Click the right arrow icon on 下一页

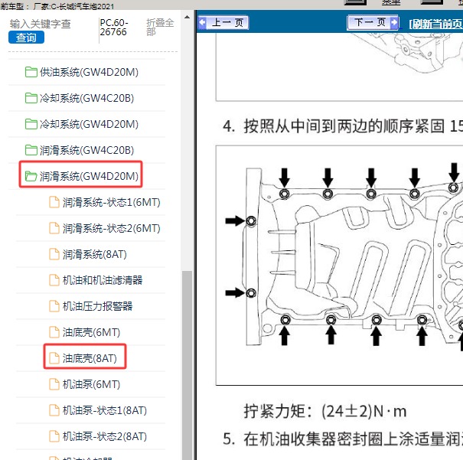point(394,22)
